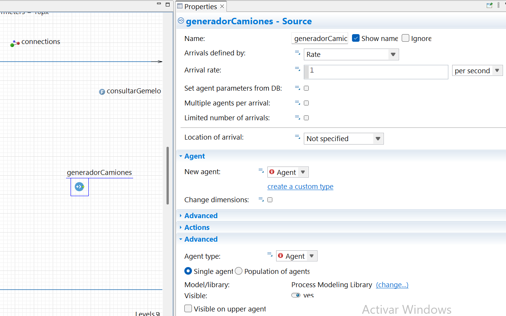Enable Limited number of arrivals checkbox
This screenshot has height=316, width=506.
(x=306, y=118)
